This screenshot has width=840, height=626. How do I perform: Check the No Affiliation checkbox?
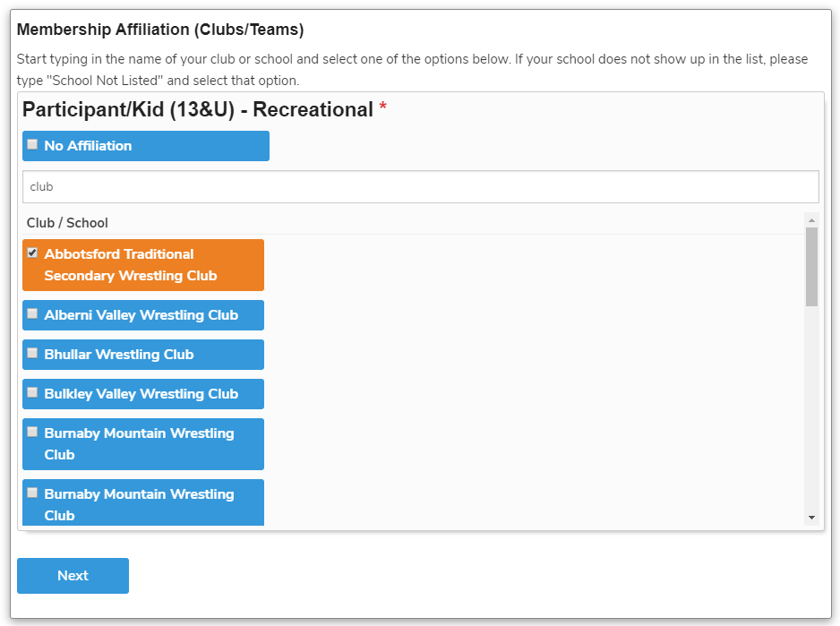coord(32,144)
